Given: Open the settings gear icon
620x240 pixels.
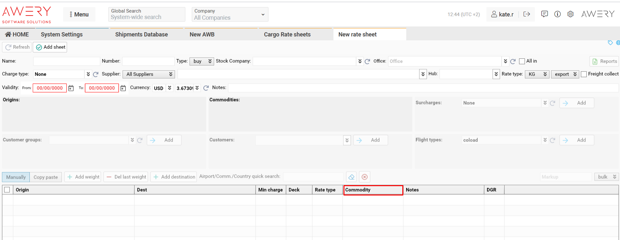Looking at the screenshot, I should coord(571,14).
